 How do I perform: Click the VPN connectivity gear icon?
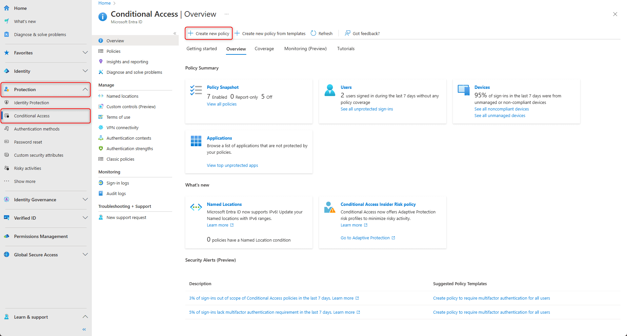tap(101, 128)
